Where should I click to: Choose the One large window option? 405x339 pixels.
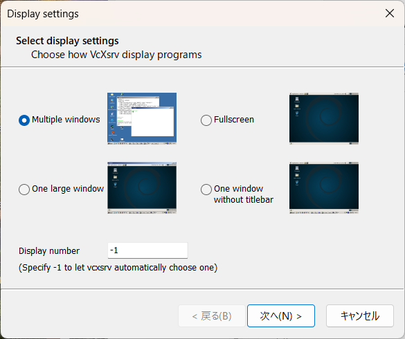point(24,190)
